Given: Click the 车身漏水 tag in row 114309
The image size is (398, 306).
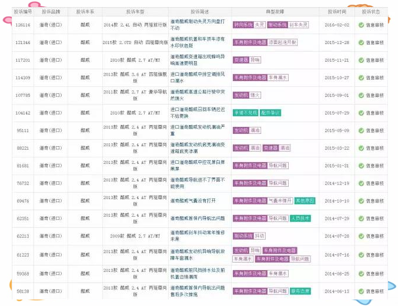Looking at the screenshot, I should coord(277,78).
